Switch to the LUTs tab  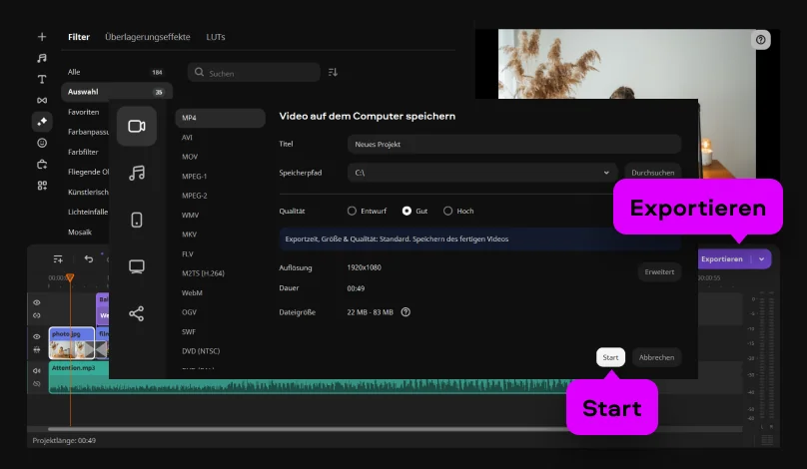[216, 37]
